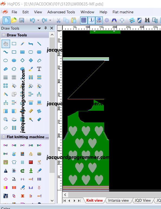The width and height of the screenshot is (161, 209).
Task: Select the magnifier zoom tool
Action: pyautogui.click(x=5, y=119)
